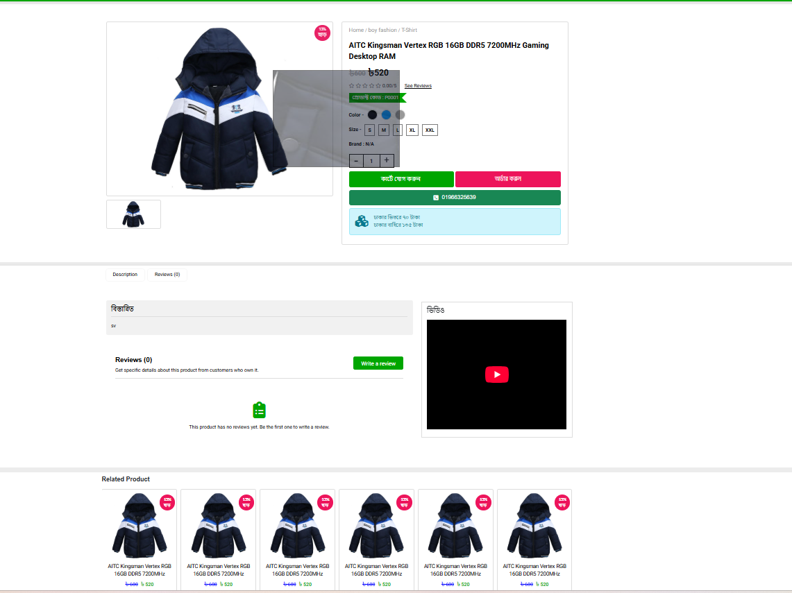Select the jacket thumbnail below main image
The width and height of the screenshot is (792, 593).
point(133,214)
